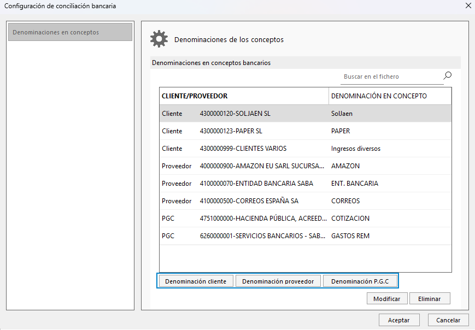
Task: Close the Configuración de conciliación bancaria window
Action: [468, 6]
